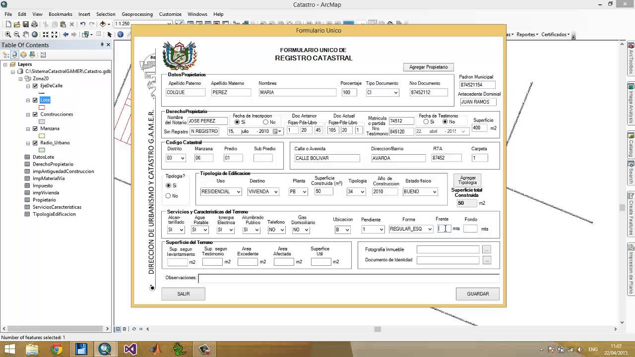
Task: Open the Customize menu
Action: point(170,14)
